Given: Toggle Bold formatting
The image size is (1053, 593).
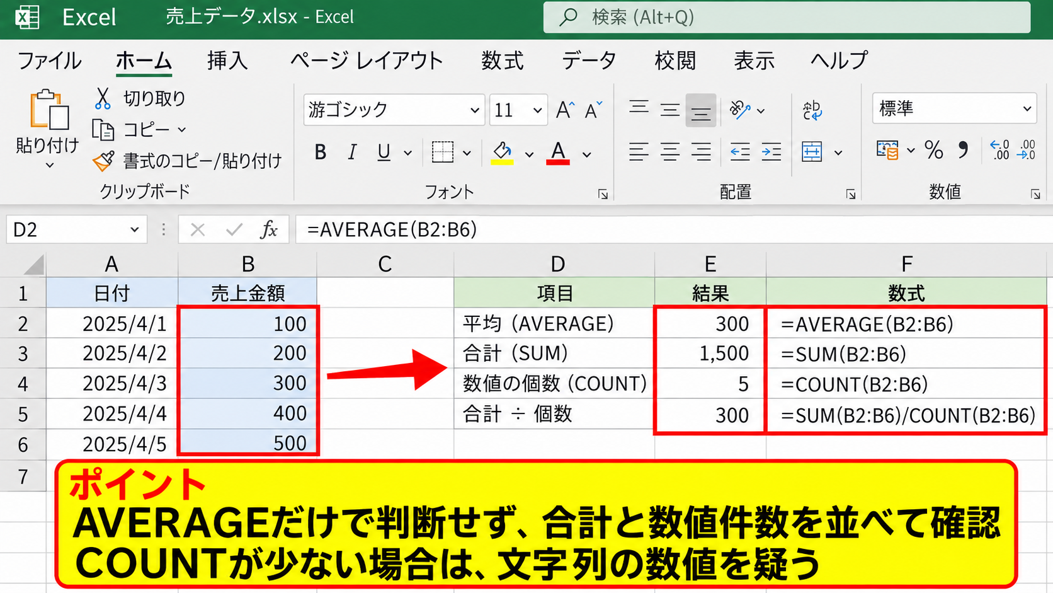Looking at the screenshot, I should tap(321, 152).
